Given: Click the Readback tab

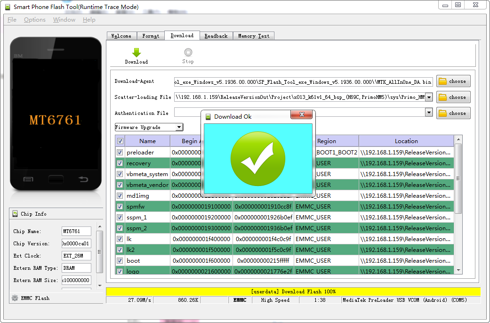Looking at the screenshot, I should point(216,35).
